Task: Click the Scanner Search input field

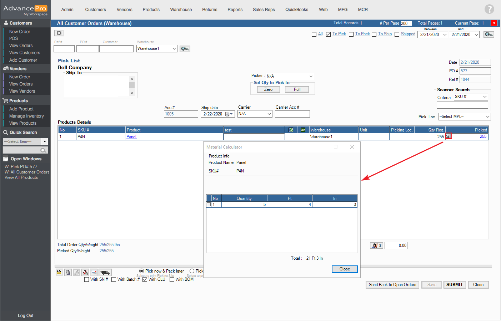Action: [462, 105]
